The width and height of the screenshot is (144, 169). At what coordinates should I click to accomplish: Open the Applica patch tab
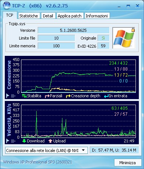click(70, 16)
